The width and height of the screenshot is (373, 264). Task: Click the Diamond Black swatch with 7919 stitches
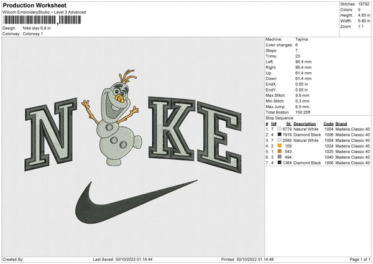pyautogui.click(x=280, y=134)
